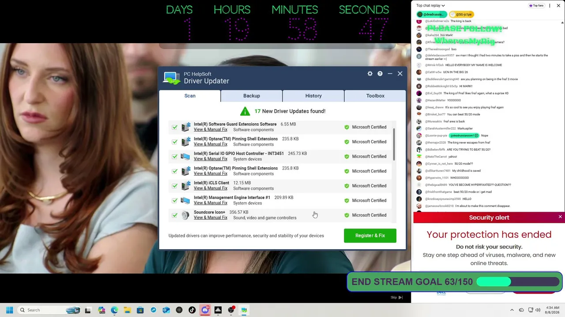Uncheck Soundcore Icon+ driver

[x=175, y=215]
